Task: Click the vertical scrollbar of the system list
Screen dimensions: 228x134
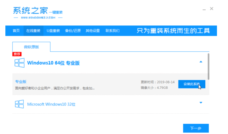Action: pyautogui.click(x=208, y=66)
